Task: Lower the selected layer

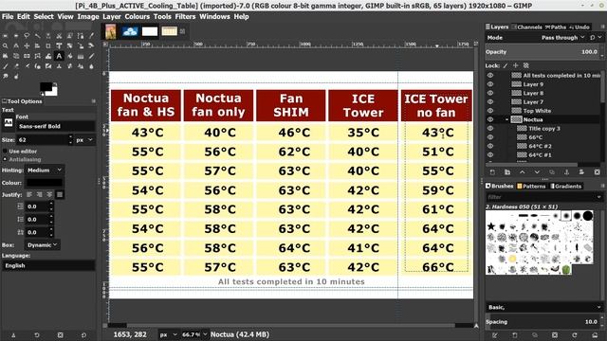Action: (x=537, y=172)
